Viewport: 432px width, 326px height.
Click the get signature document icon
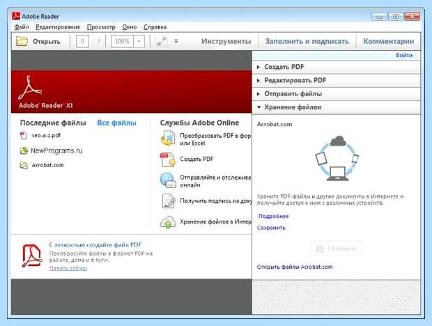(169, 201)
